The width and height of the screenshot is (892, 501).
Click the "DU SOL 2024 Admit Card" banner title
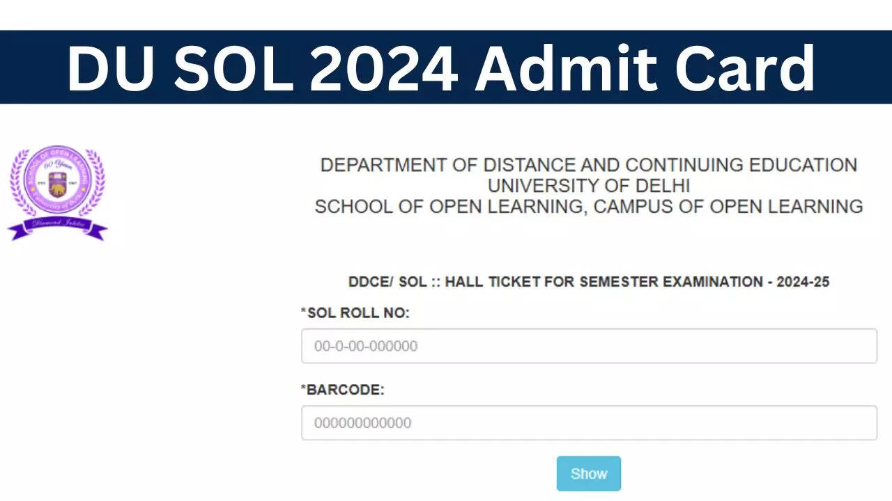click(440, 67)
